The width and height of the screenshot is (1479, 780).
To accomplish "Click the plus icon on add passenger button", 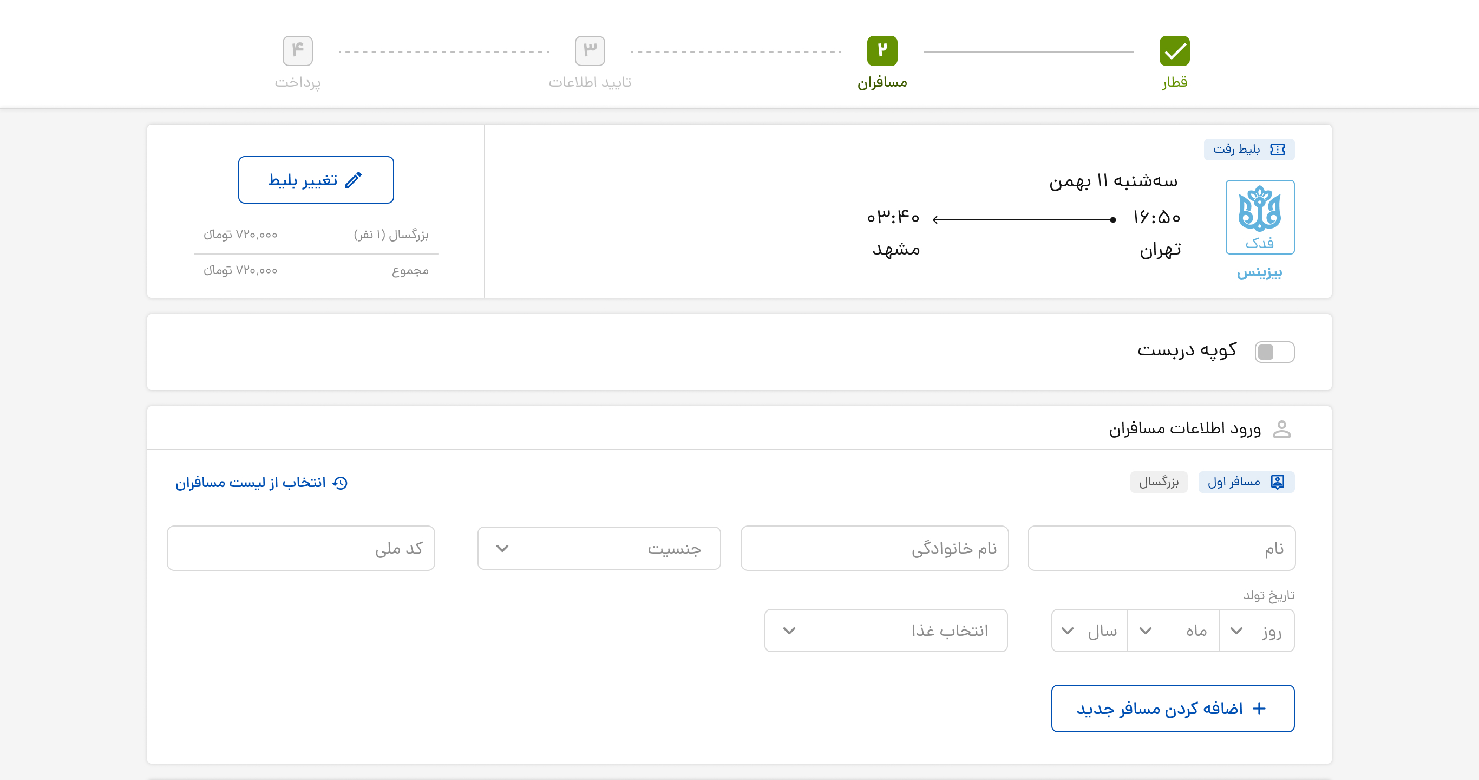I will pyautogui.click(x=1259, y=708).
